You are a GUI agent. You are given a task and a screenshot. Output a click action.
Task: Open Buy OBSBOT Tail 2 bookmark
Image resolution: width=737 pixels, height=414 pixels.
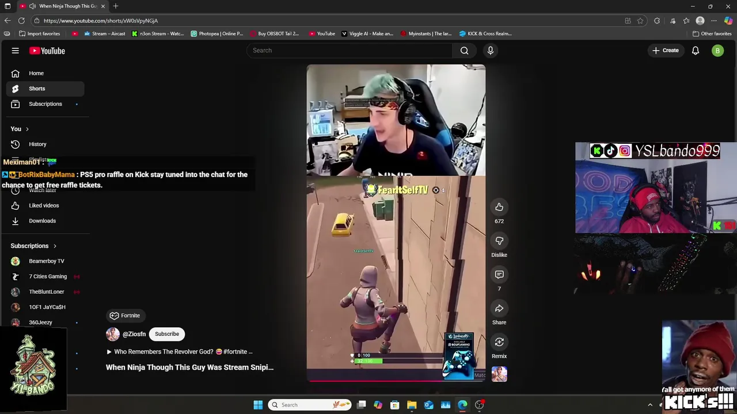pos(274,33)
